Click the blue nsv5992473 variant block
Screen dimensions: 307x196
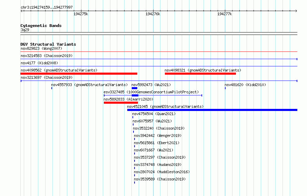(135, 88)
